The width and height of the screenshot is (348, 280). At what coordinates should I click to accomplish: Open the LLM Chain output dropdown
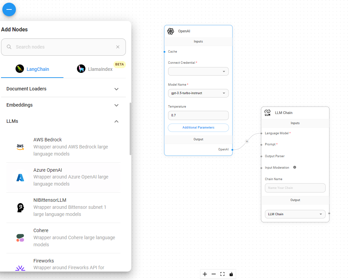click(295, 214)
